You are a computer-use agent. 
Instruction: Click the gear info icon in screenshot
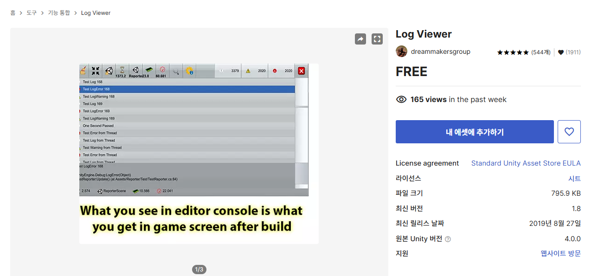pos(189,71)
